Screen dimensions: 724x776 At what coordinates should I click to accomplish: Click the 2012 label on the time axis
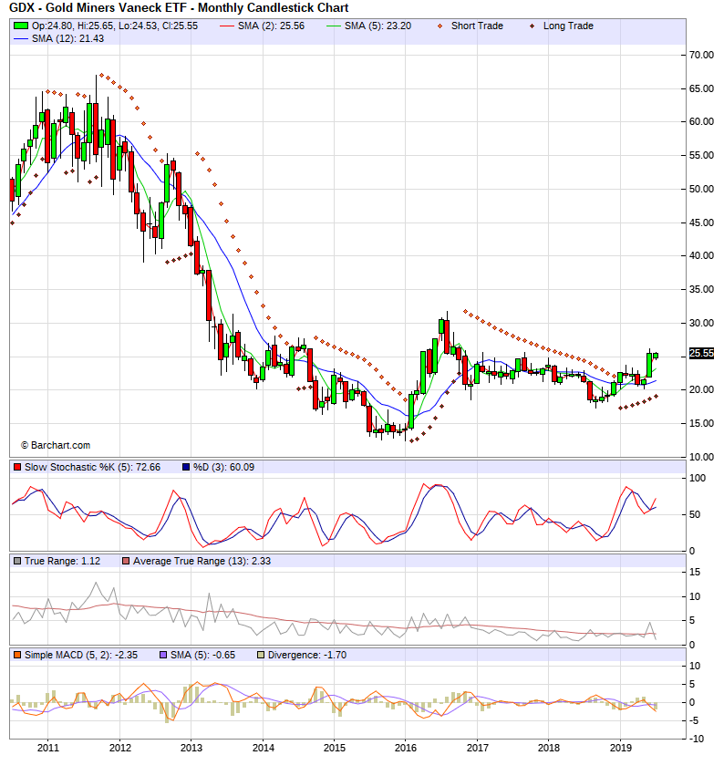[119, 748]
